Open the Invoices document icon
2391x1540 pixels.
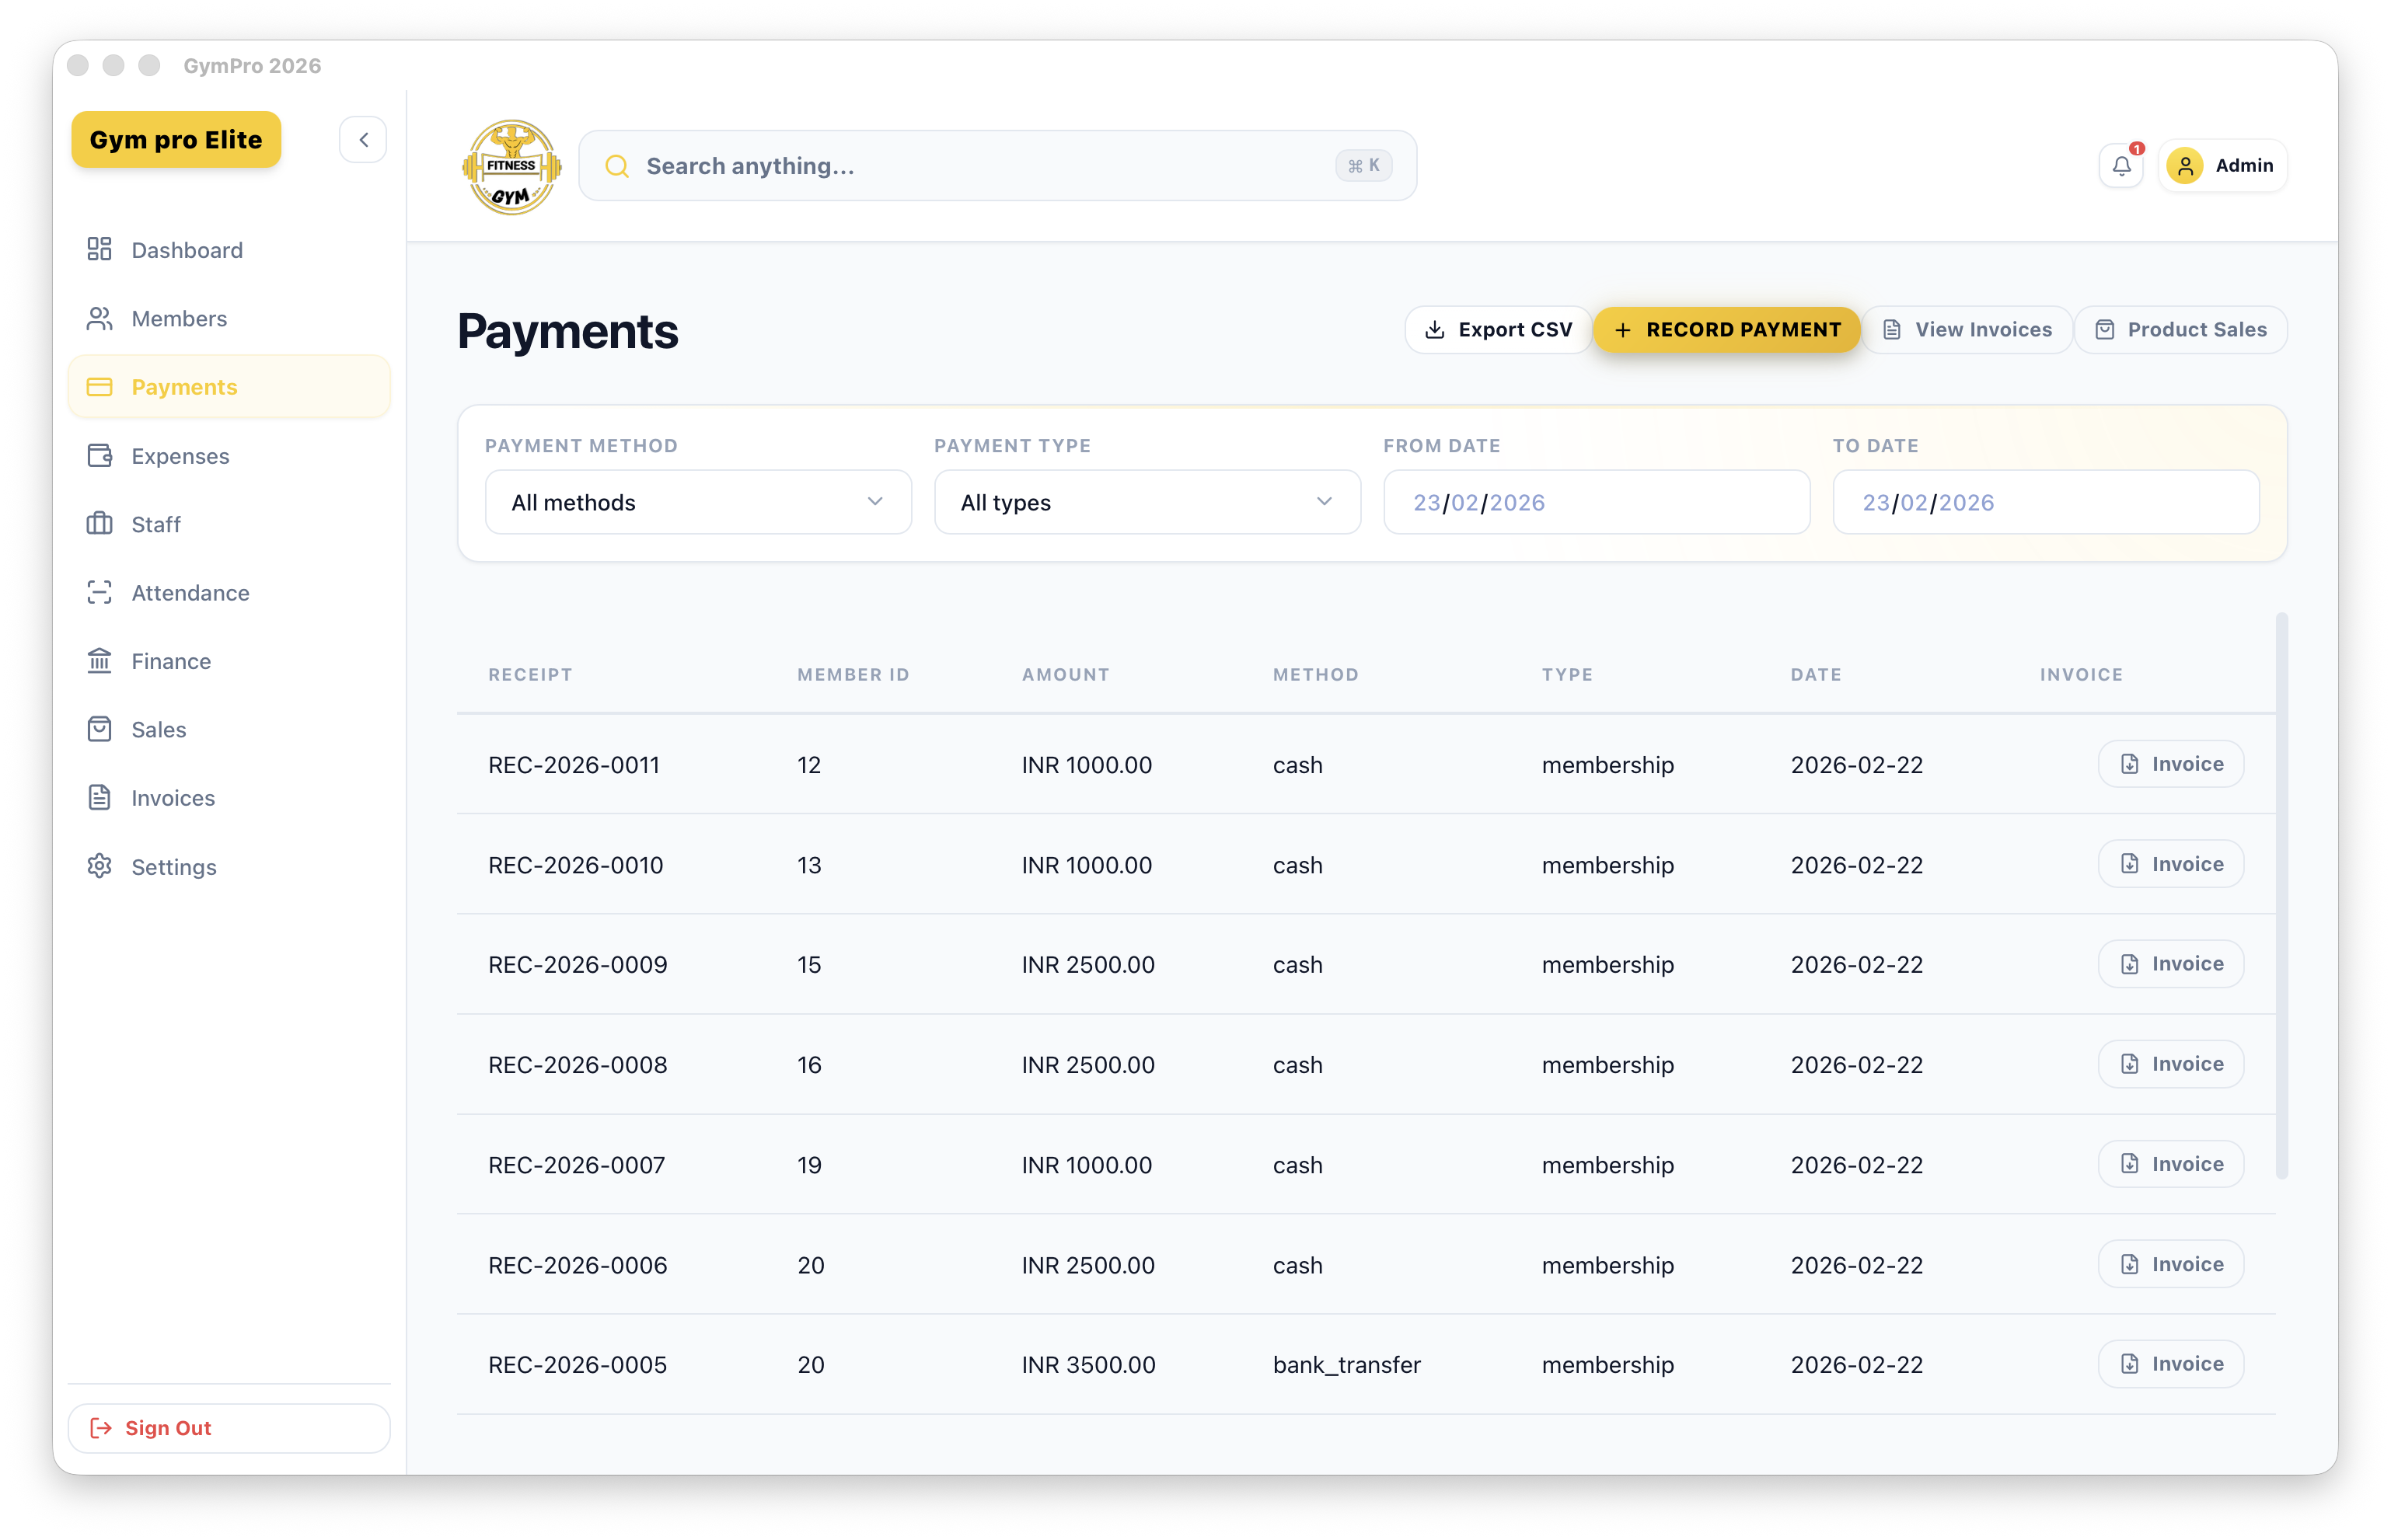coord(99,797)
